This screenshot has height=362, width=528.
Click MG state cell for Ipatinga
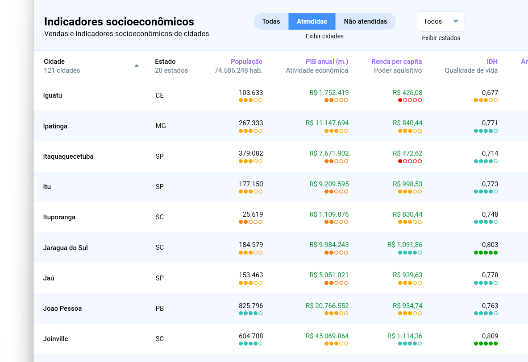point(161,126)
